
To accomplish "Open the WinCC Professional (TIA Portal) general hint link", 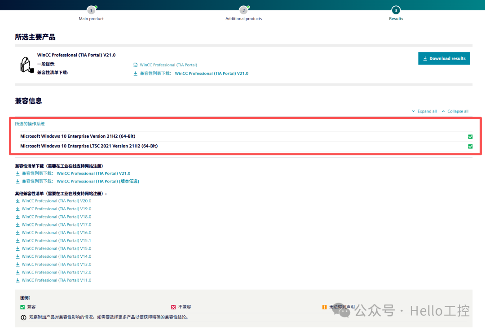I will (x=168, y=65).
